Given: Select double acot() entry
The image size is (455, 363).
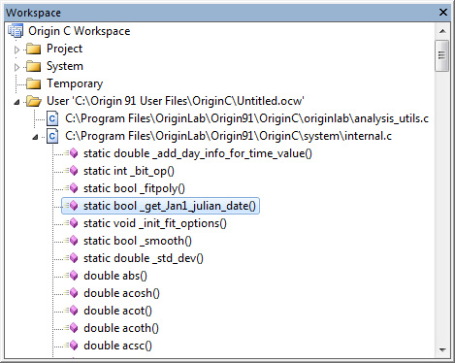Looking at the screenshot, I should tap(117, 311).
